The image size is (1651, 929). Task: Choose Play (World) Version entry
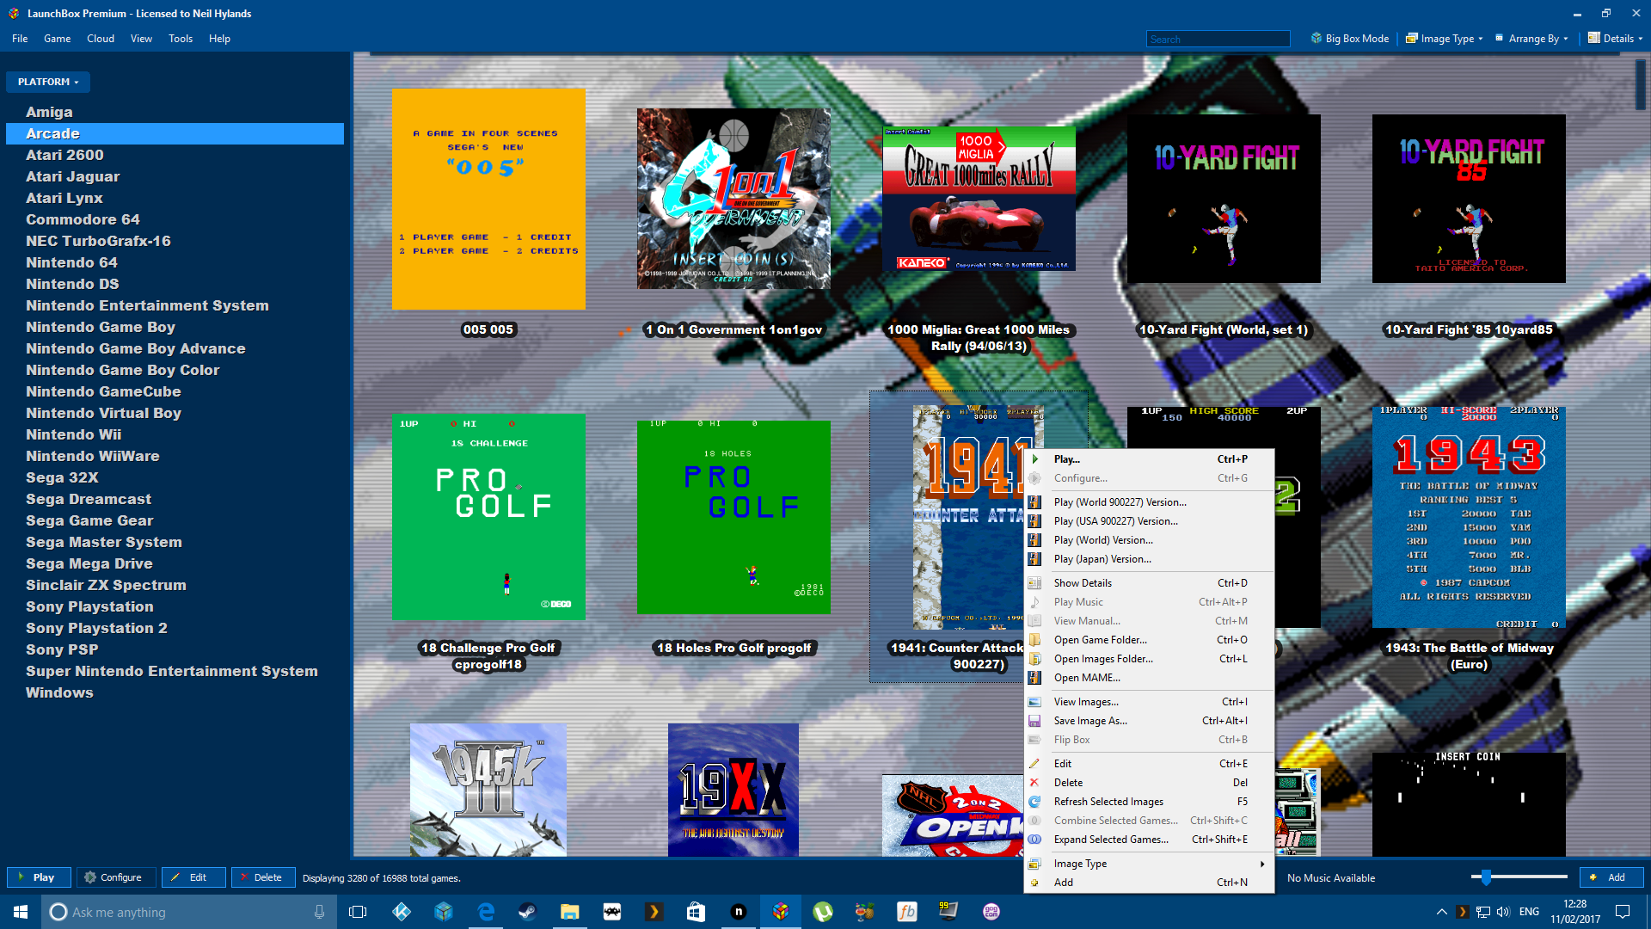(1149, 540)
